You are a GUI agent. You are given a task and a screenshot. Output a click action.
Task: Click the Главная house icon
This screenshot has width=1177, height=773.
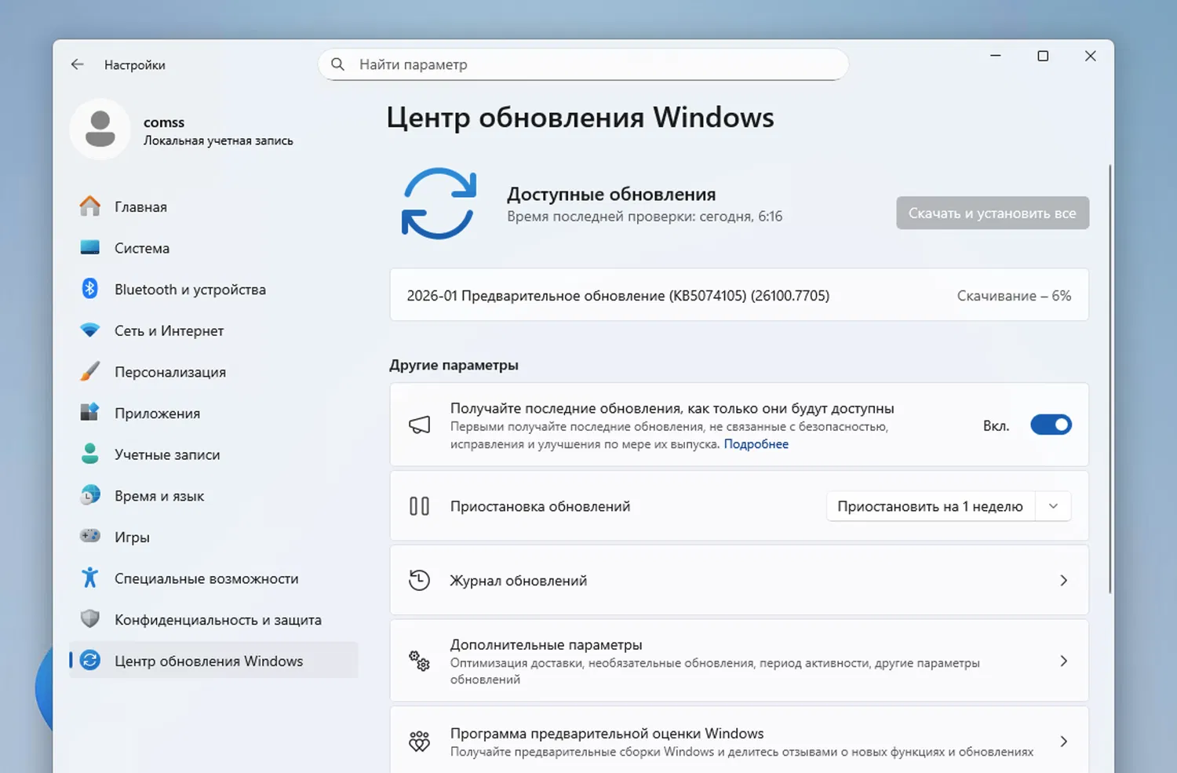[90, 206]
